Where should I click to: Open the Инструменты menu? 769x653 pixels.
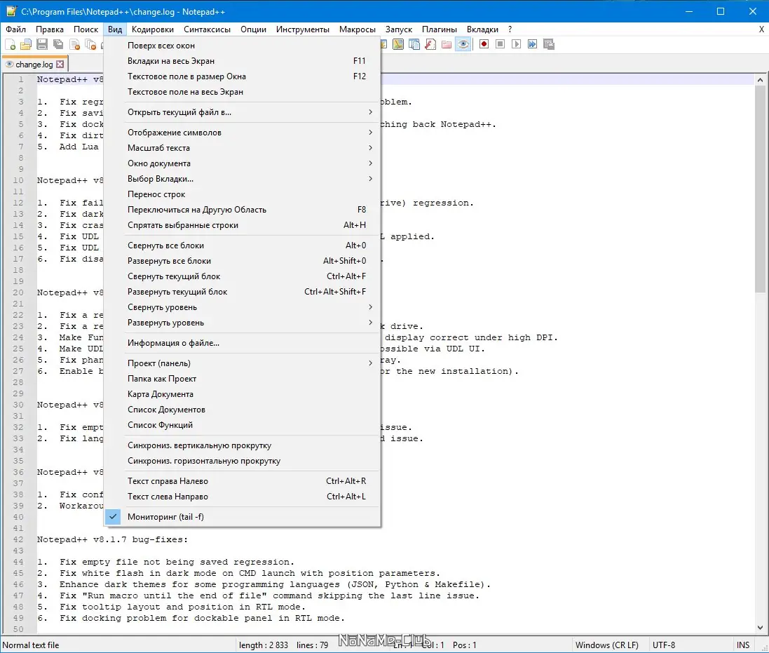pos(303,29)
